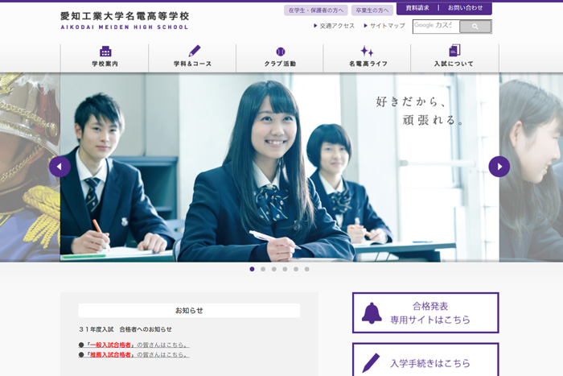Open the 卒業生の方へ tab
This screenshot has width=563, height=376.
[372, 10]
